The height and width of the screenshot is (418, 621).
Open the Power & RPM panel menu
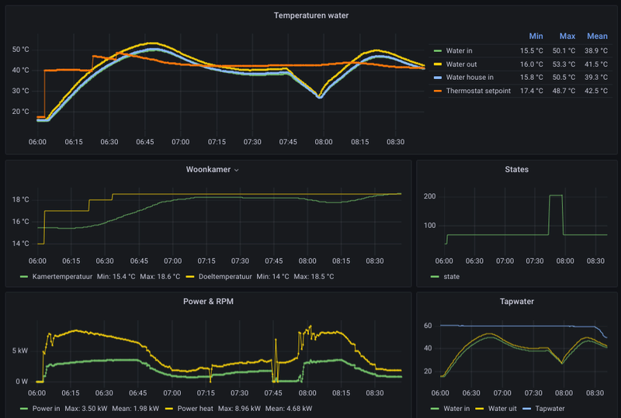[x=208, y=301]
